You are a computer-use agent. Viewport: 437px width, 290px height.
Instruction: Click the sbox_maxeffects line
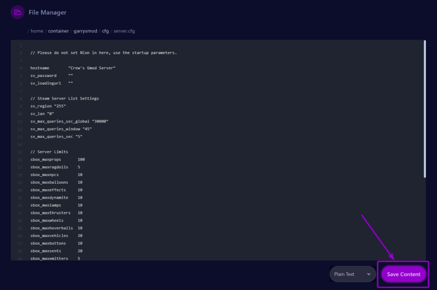point(56,190)
